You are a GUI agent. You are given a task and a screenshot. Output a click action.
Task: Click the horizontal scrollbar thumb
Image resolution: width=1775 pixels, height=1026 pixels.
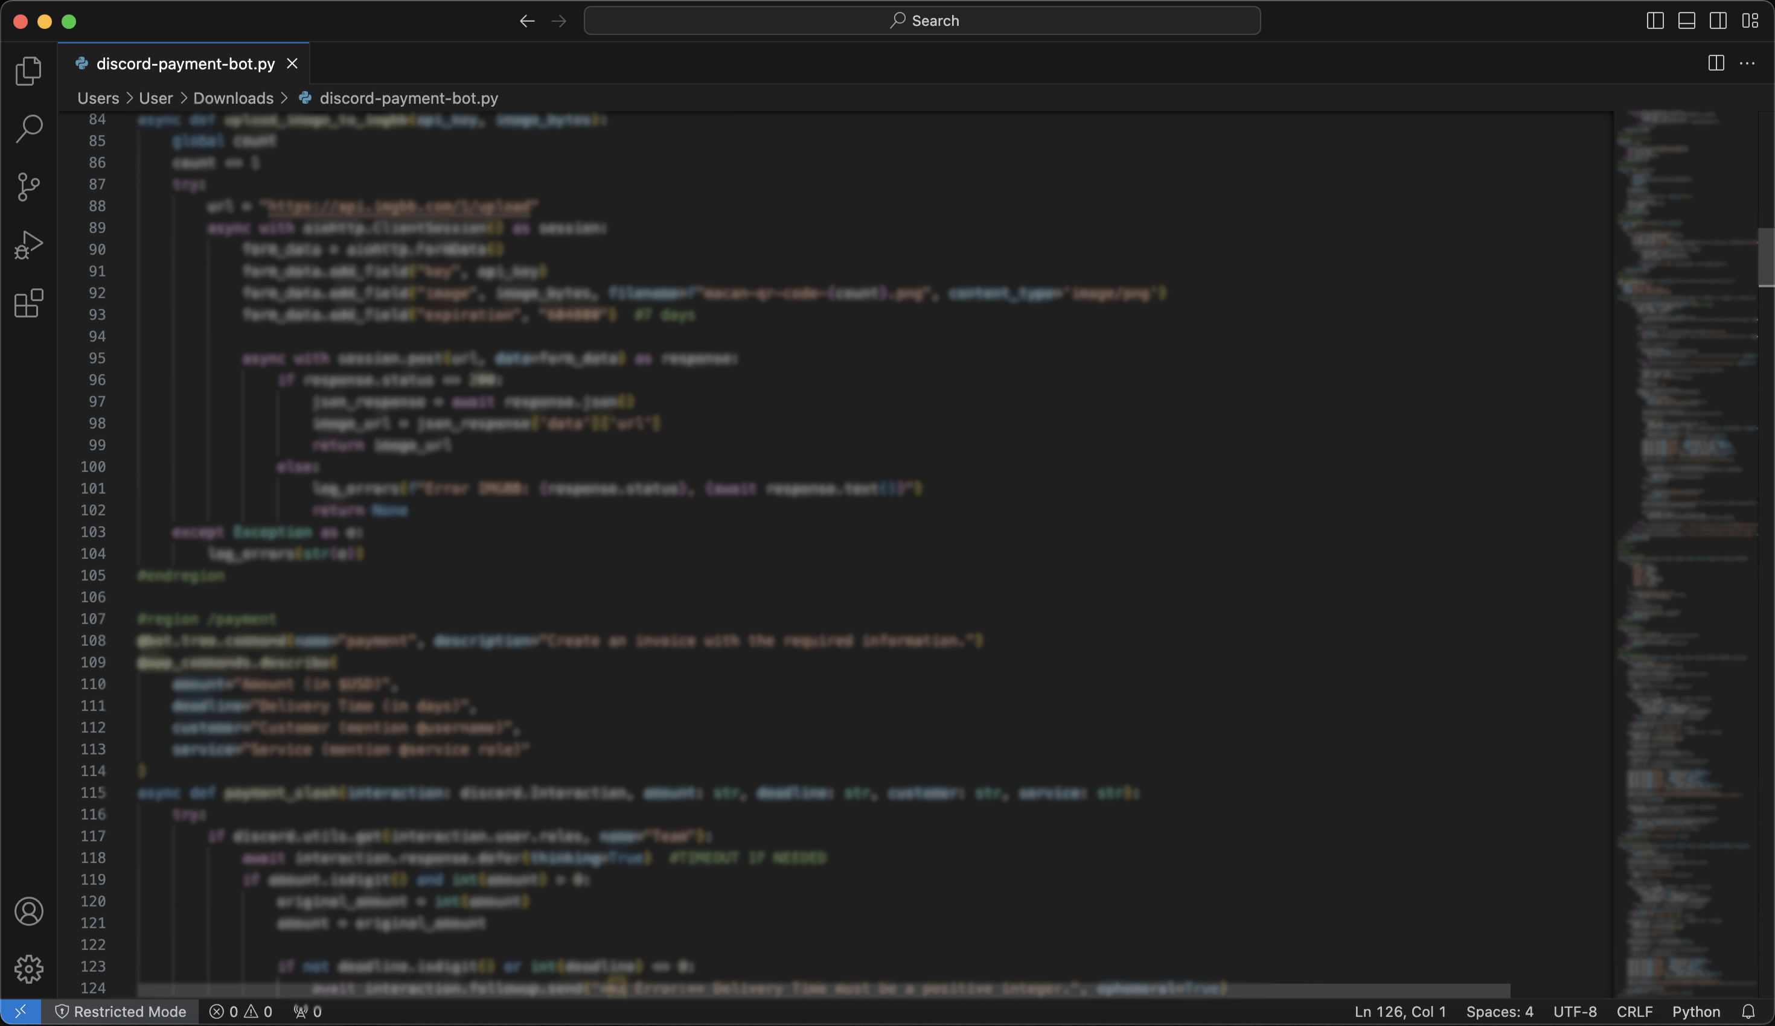(x=824, y=991)
